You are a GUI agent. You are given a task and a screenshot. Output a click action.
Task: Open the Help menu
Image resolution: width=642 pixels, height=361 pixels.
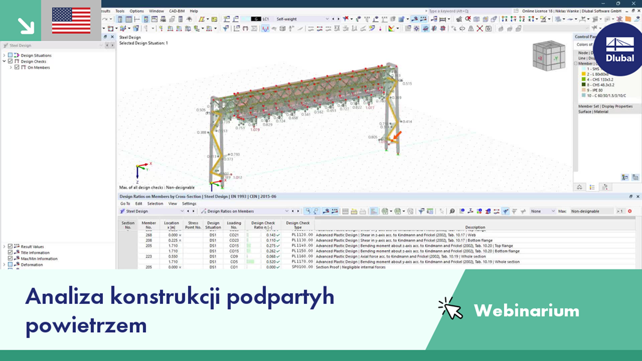[194, 11]
